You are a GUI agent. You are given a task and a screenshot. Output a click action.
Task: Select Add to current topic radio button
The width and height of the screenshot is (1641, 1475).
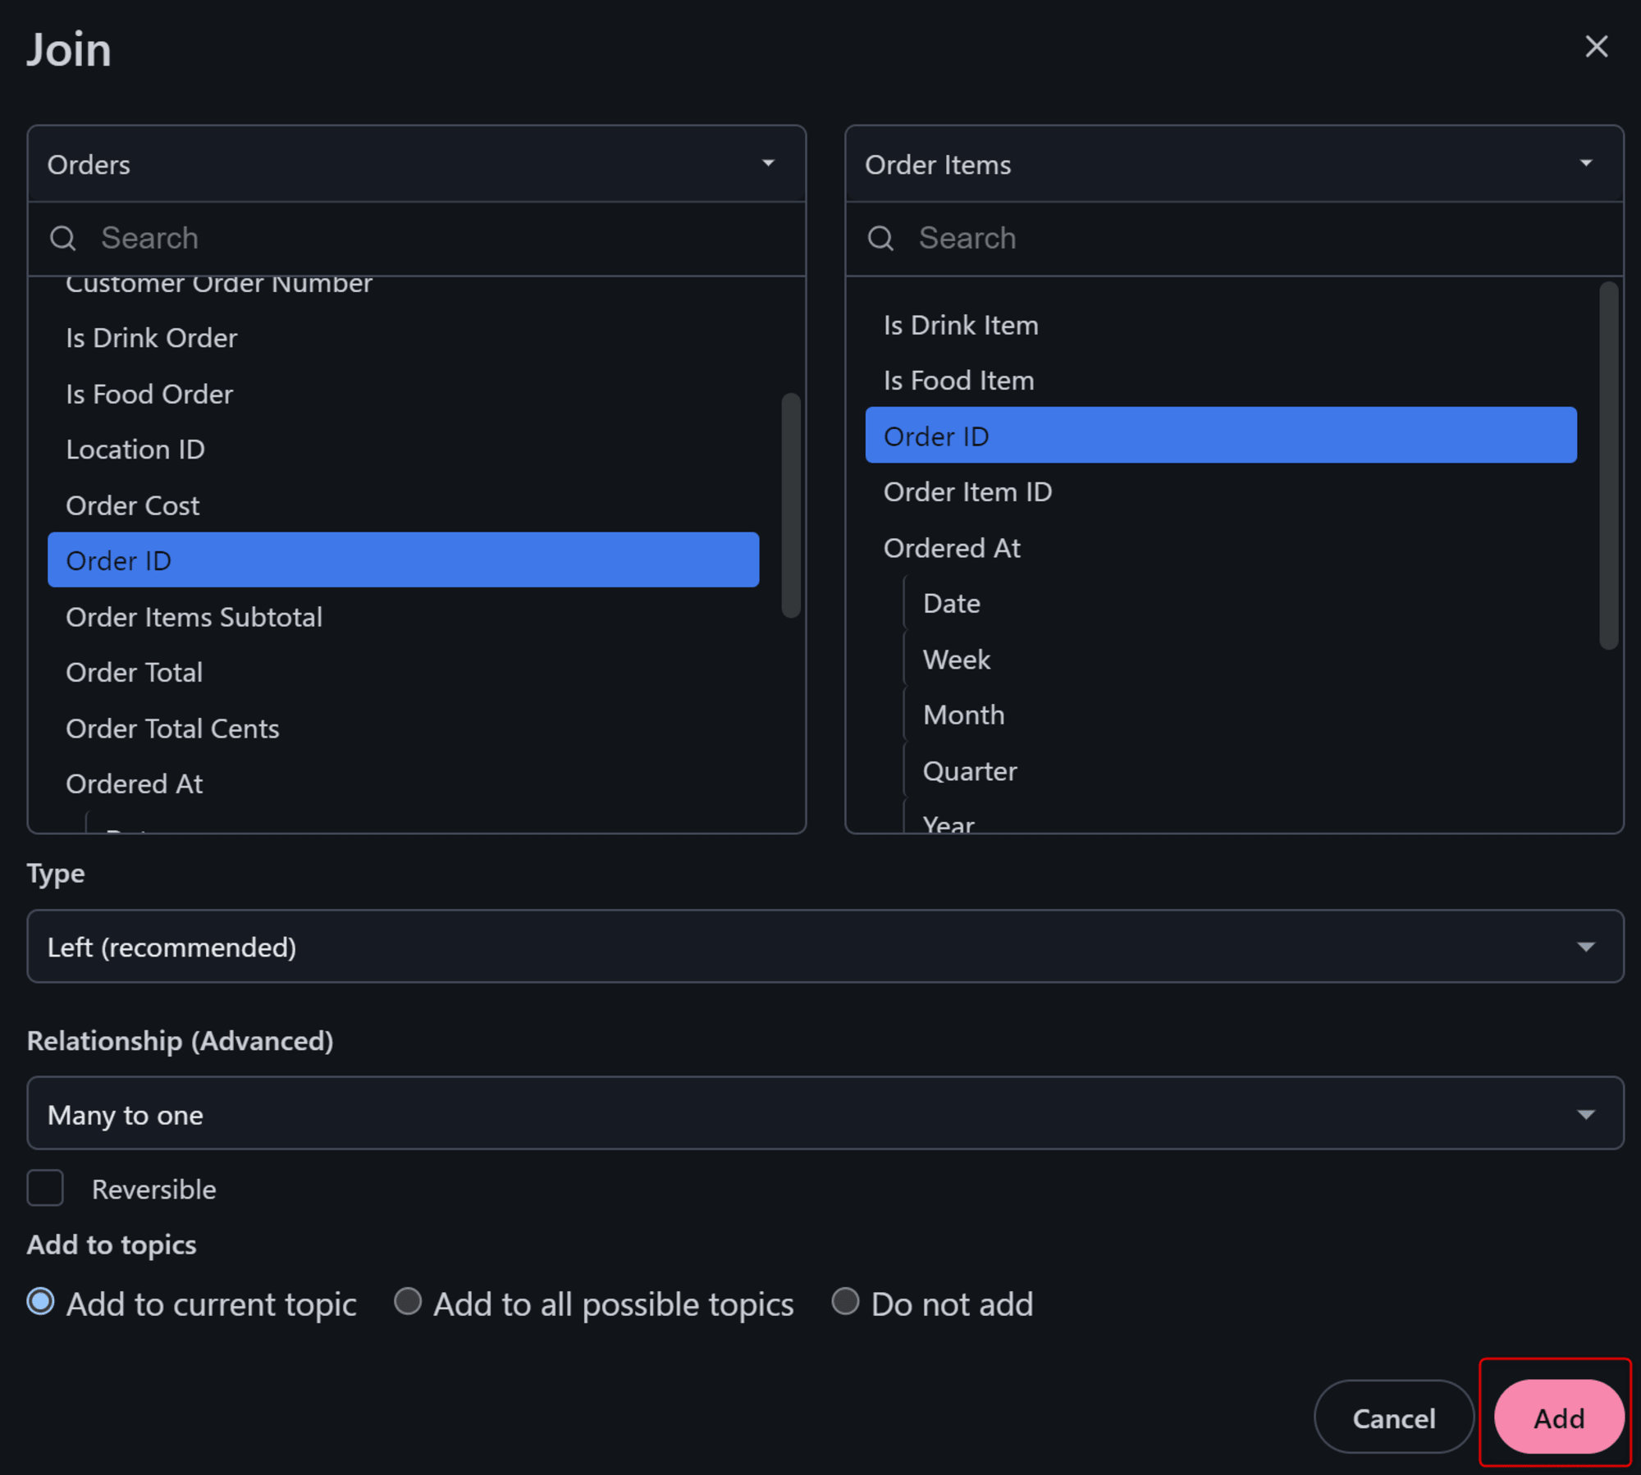[x=41, y=1302]
